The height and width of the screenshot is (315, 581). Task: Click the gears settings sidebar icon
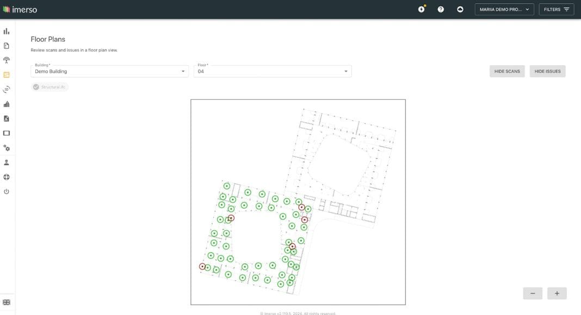pos(7,148)
